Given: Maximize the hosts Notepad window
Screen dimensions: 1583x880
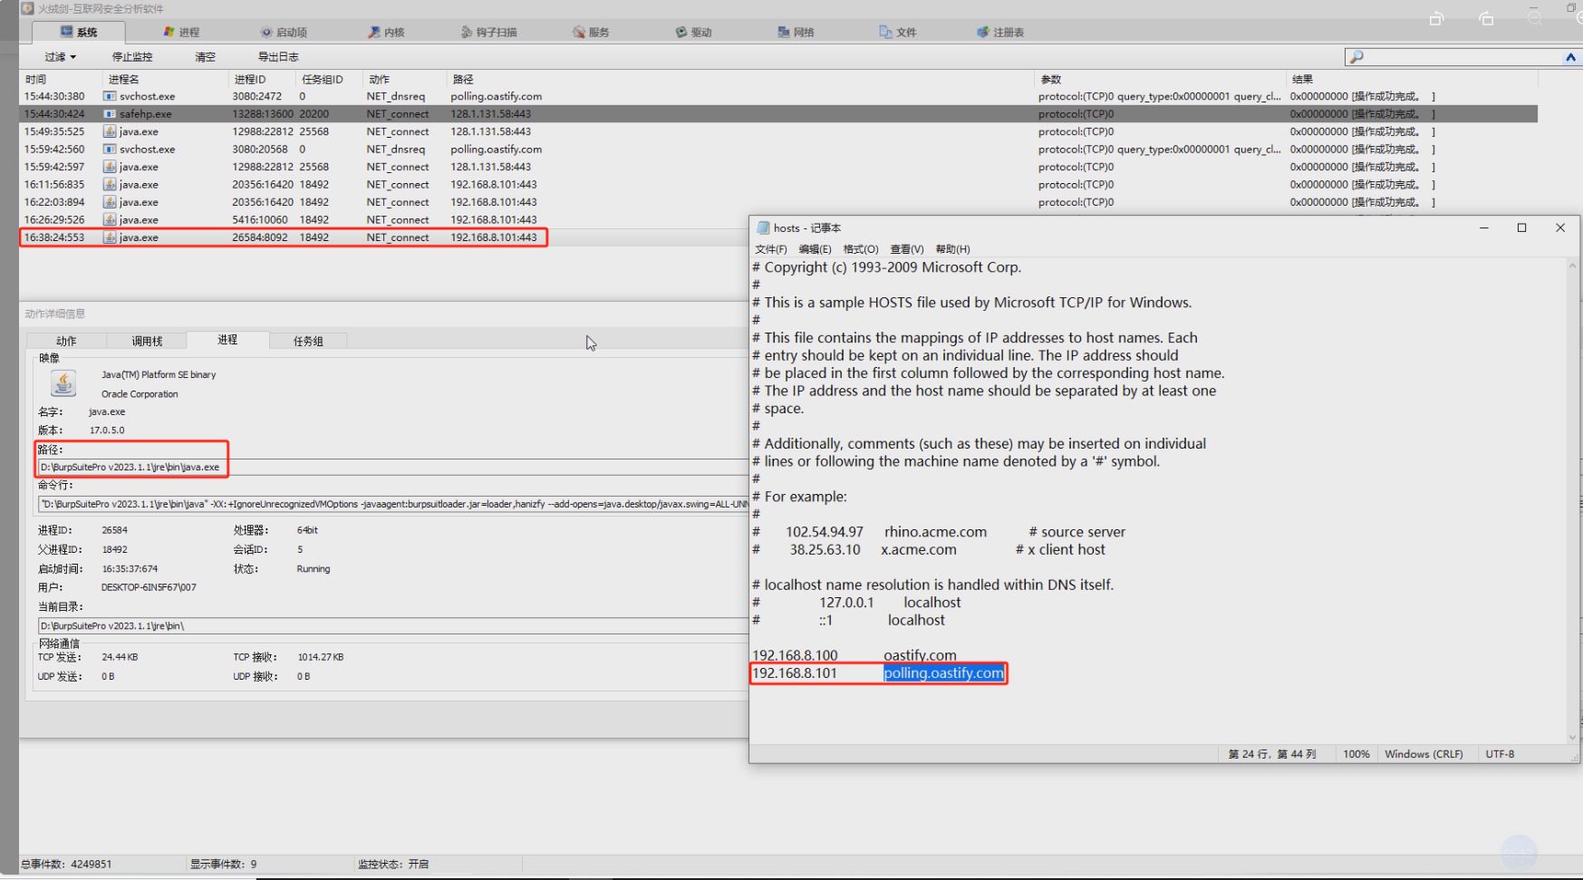Looking at the screenshot, I should pos(1521,227).
